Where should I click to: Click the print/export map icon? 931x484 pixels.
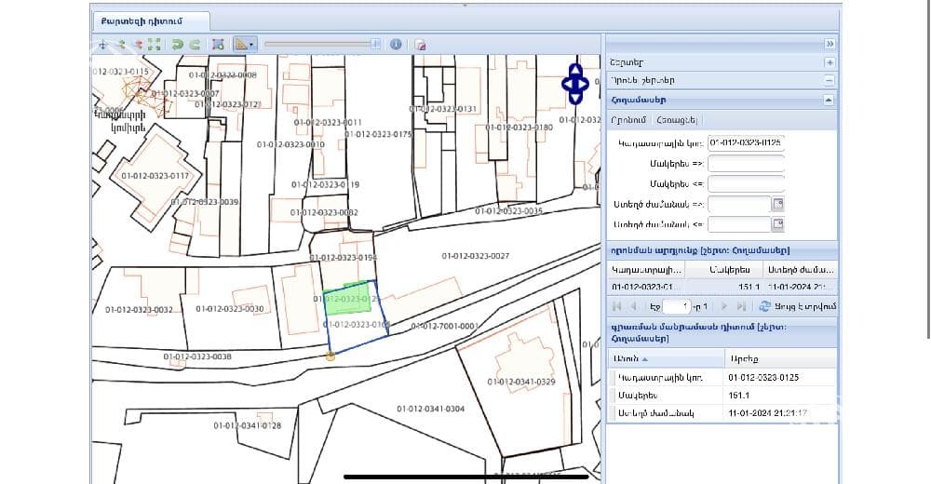[420, 45]
